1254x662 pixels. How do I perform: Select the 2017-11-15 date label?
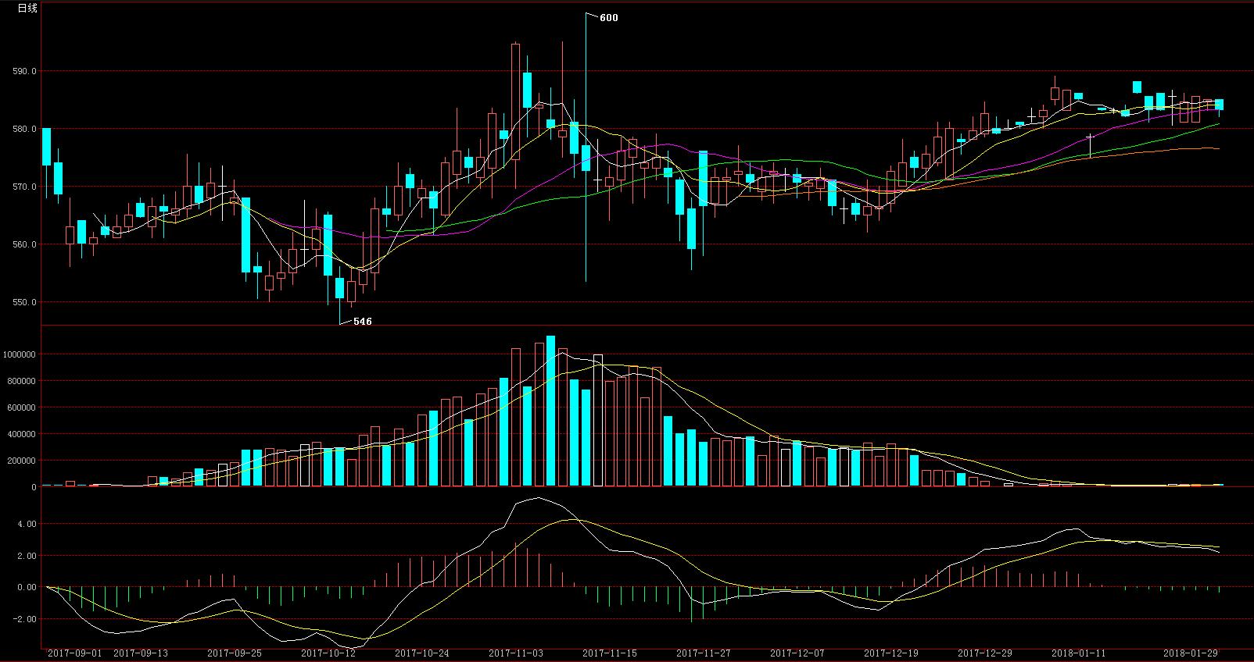610,653
